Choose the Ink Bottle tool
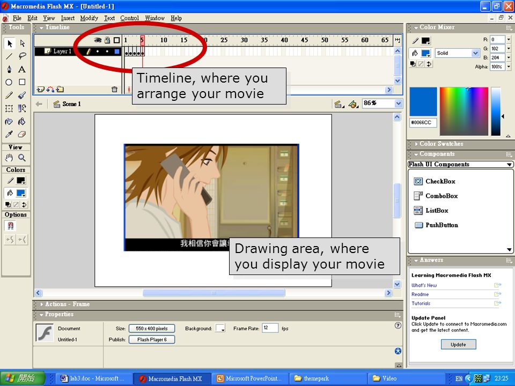The height and width of the screenshot is (386, 515). tap(9, 122)
